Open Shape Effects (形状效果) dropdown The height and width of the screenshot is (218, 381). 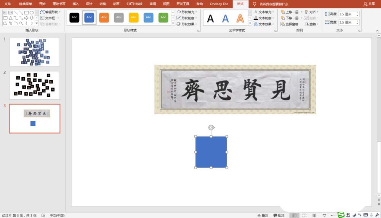(x=187, y=24)
